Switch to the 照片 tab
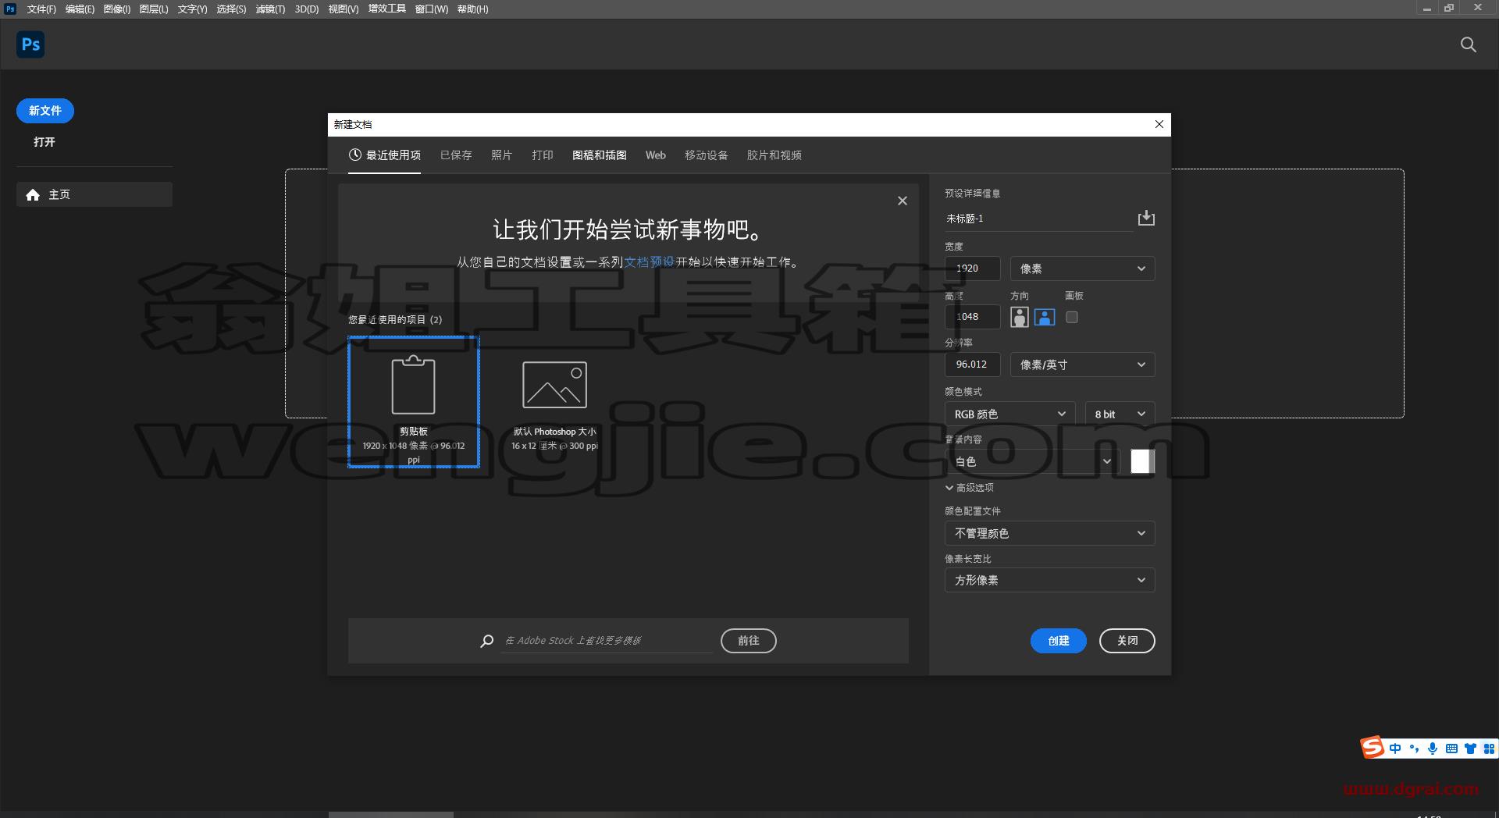Viewport: 1499px width, 818px height. 501,155
